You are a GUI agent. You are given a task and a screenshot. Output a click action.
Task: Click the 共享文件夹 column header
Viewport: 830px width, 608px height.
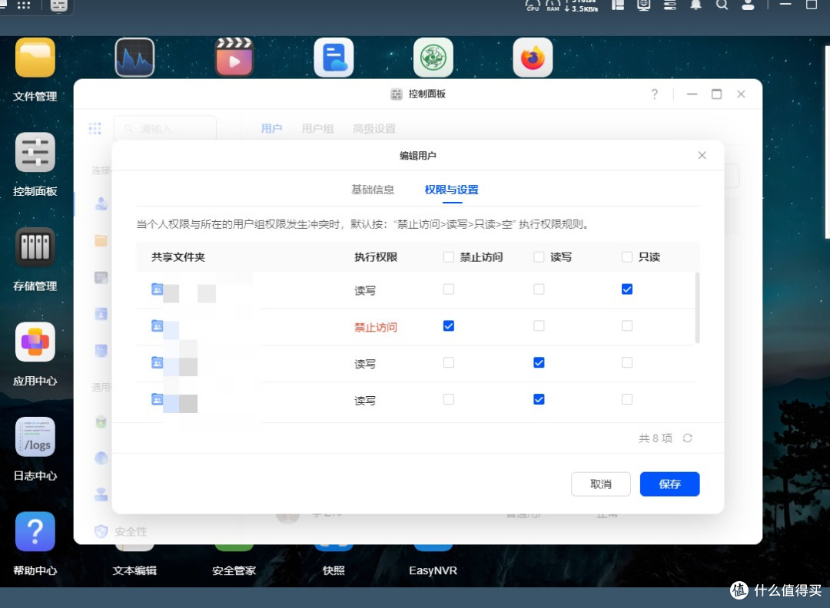coord(178,257)
